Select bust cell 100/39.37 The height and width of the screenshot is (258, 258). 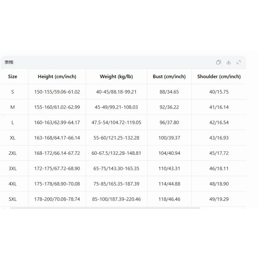point(169,138)
